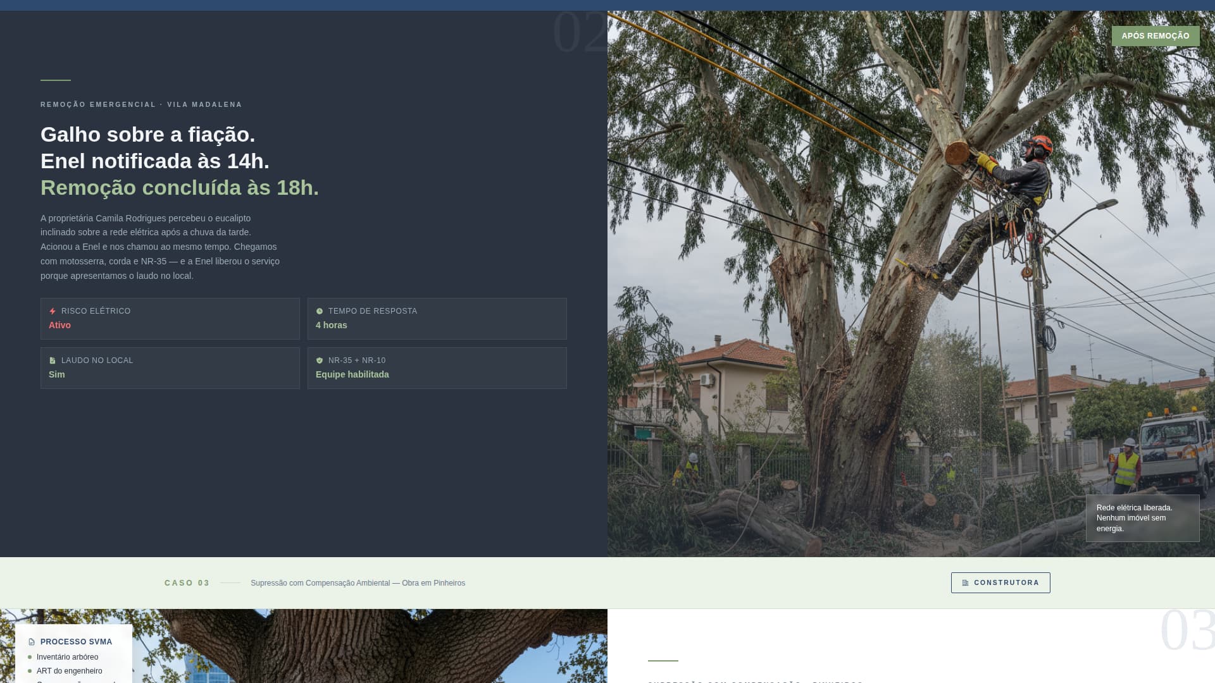Click the 'Ativo' red value text
This screenshot has width=1215, height=683.
tap(59, 325)
